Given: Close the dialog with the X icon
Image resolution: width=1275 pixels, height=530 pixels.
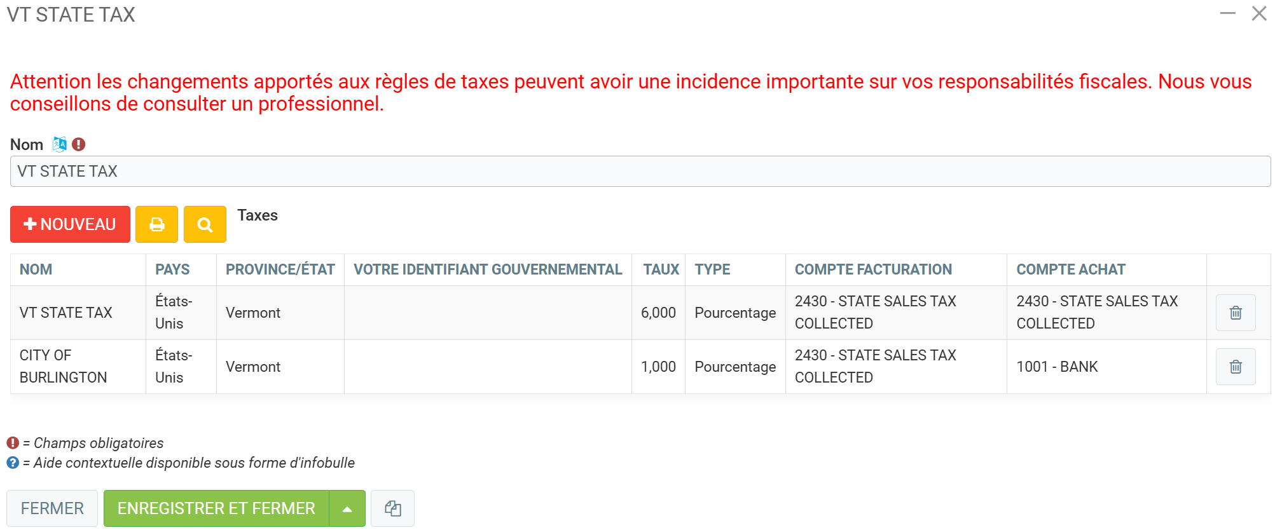Looking at the screenshot, I should [1258, 13].
